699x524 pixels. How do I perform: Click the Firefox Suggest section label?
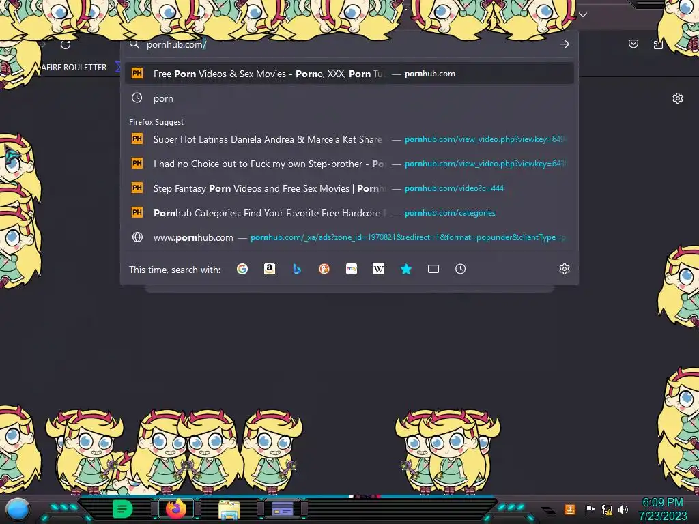coord(156,122)
